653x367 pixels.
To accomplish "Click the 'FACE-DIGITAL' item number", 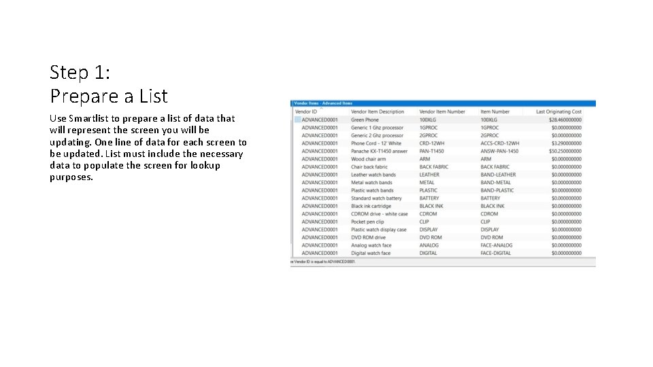I will (496, 254).
